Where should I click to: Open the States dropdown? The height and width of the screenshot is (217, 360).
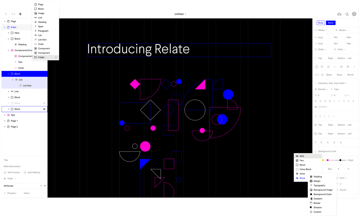point(343,30)
